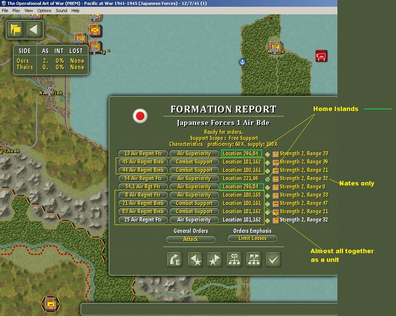The width and height of the screenshot is (396, 316).
Task: Click the yellow flags icon button
Action: pos(15,30)
